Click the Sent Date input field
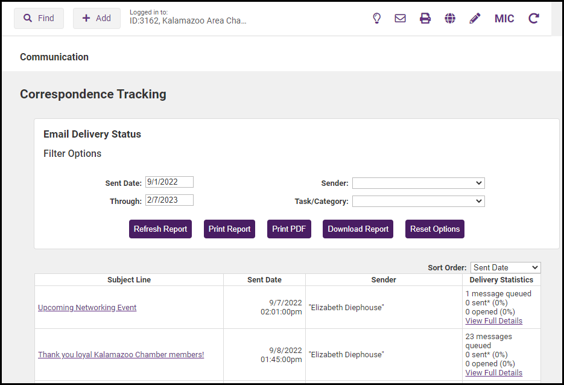 [x=169, y=182]
